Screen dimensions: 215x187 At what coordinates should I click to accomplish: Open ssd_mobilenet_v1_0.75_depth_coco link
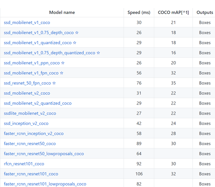(39, 33)
